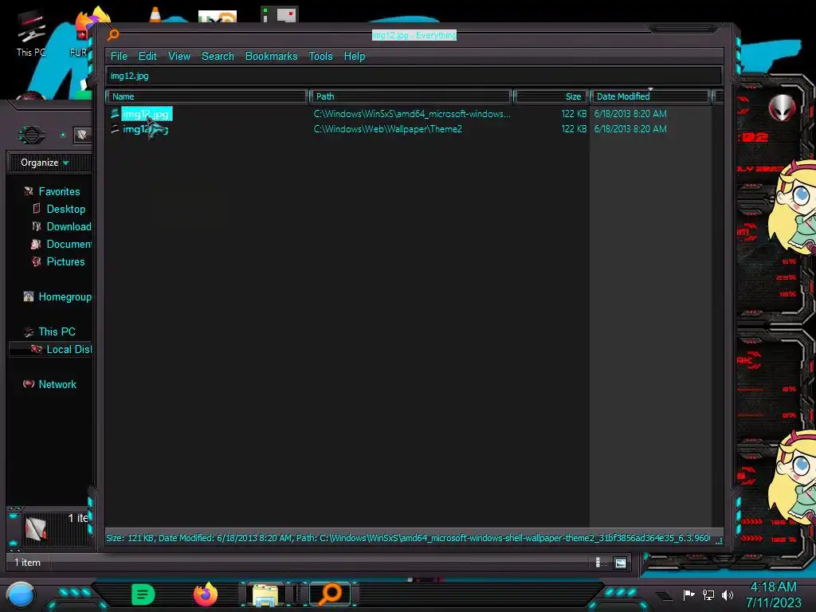Select Favorites in Explorer navigation pane
The image size is (816, 612).
pyautogui.click(x=59, y=191)
